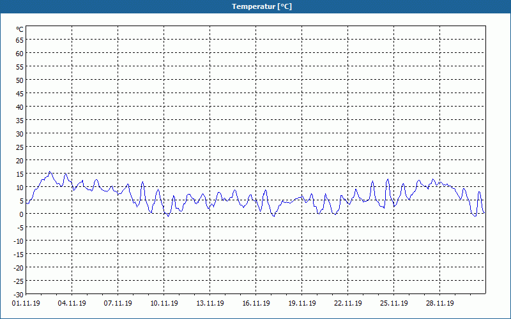Viewport: 511px width, 319px height.
Task: Select the -20 value on the y-axis
Action: tap(19, 267)
